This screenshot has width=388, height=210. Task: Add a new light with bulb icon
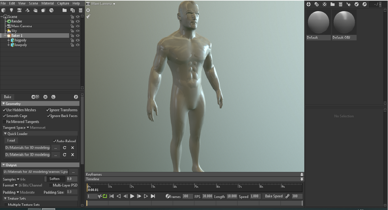pos(11,10)
